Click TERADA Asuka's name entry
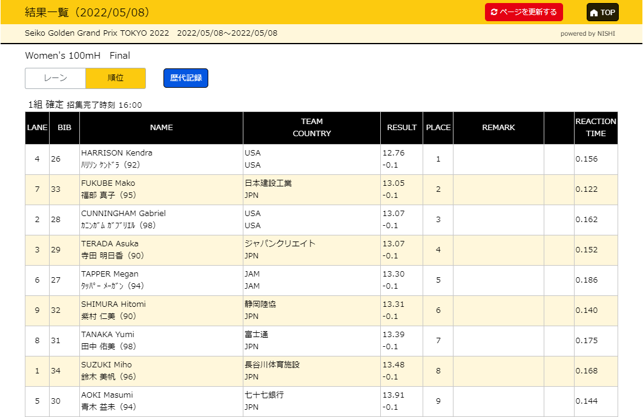The height and width of the screenshot is (417, 643). [x=110, y=244]
